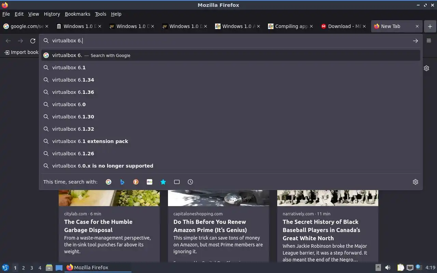
Task: Open volume control in system tray
Action: [387, 268]
